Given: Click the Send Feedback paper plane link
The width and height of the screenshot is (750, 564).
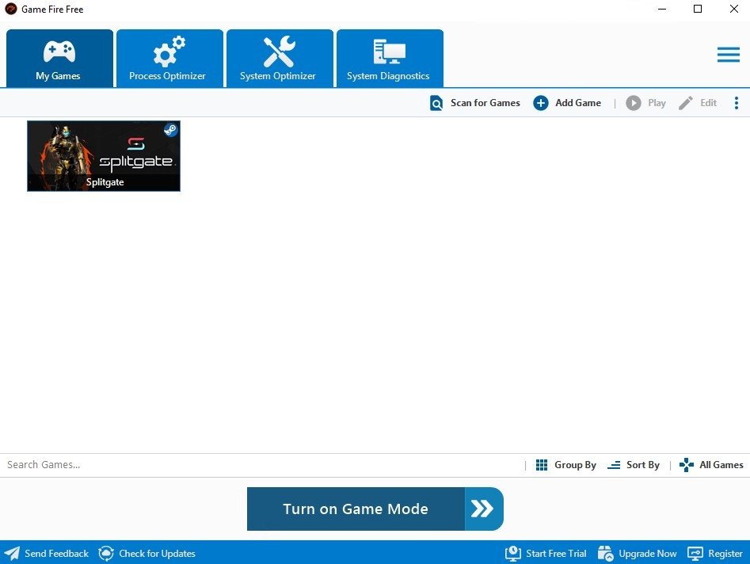Looking at the screenshot, I should [x=47, y=554].
